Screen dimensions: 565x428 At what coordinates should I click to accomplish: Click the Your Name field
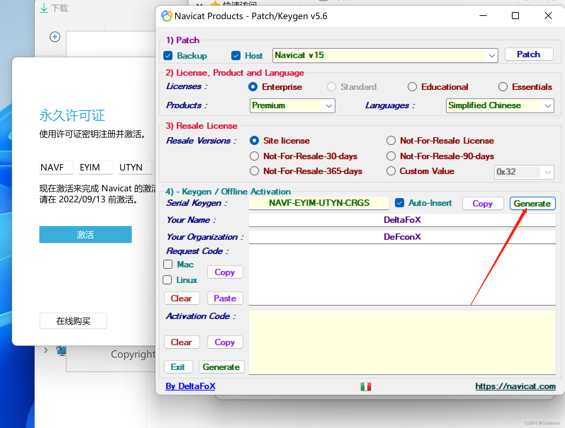click(x=402, y=220)
